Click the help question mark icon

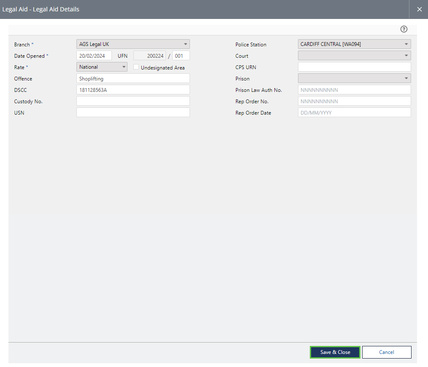pyautogui.click(x=404, y=29)
